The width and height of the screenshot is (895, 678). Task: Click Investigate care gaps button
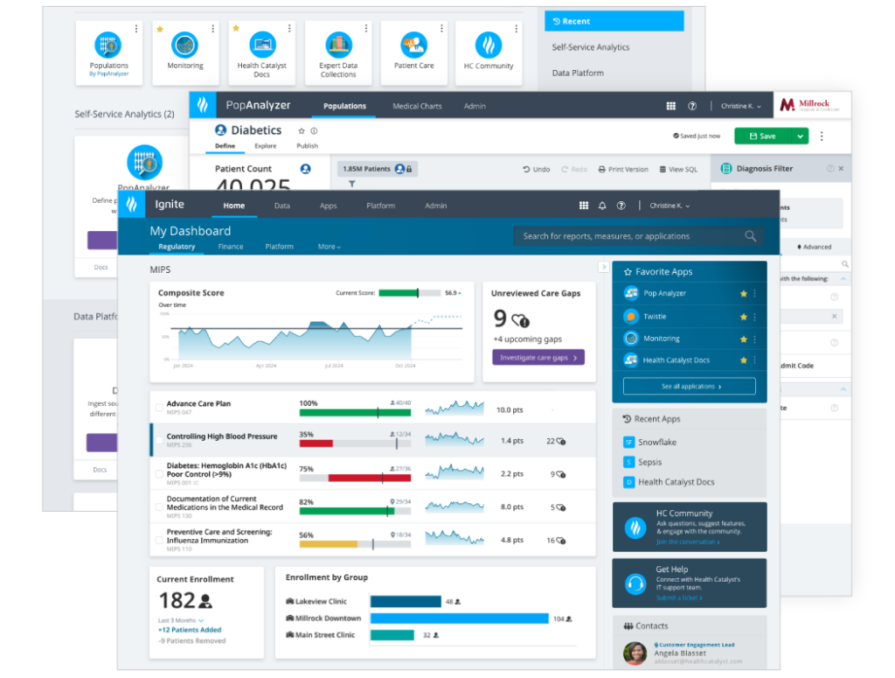(538, 358)
